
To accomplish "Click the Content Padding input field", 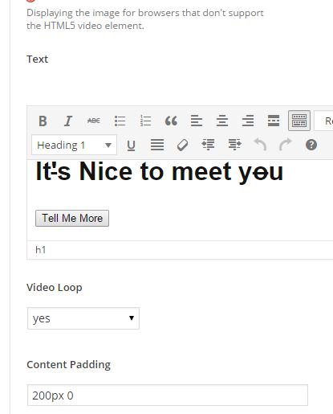I will click(168, 396).
